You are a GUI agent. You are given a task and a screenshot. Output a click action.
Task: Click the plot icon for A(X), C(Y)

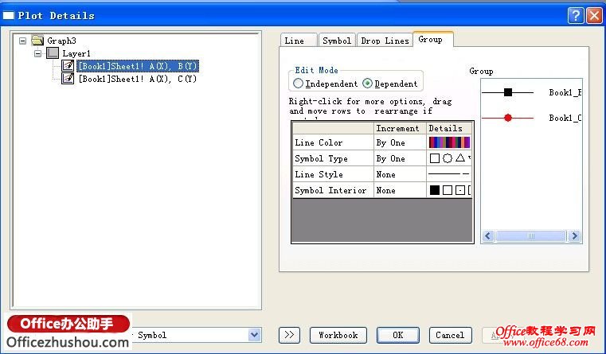(68, 79)
